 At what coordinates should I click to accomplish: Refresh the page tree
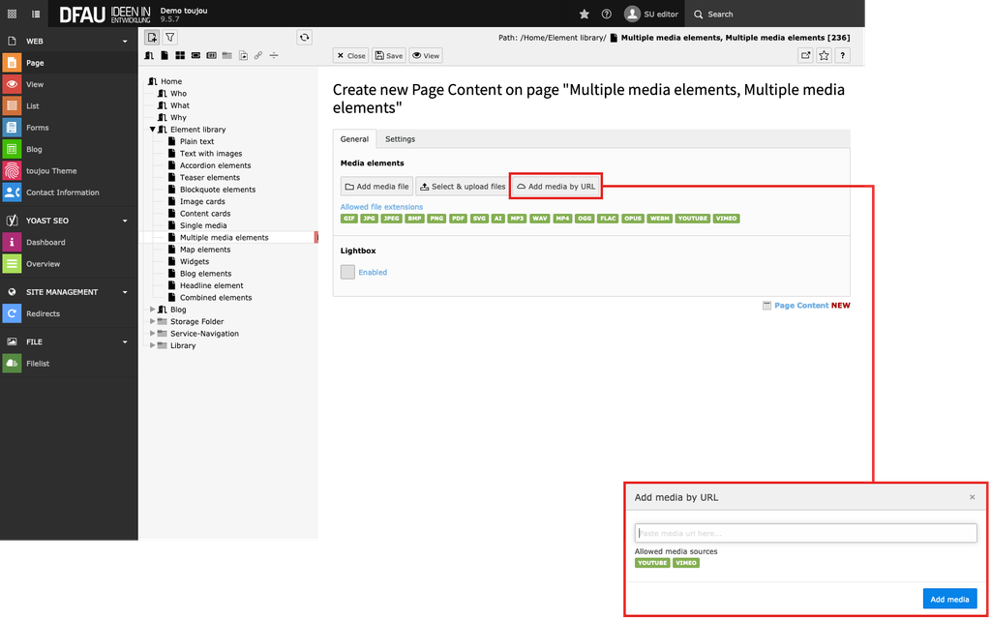(x=304, y=37)
